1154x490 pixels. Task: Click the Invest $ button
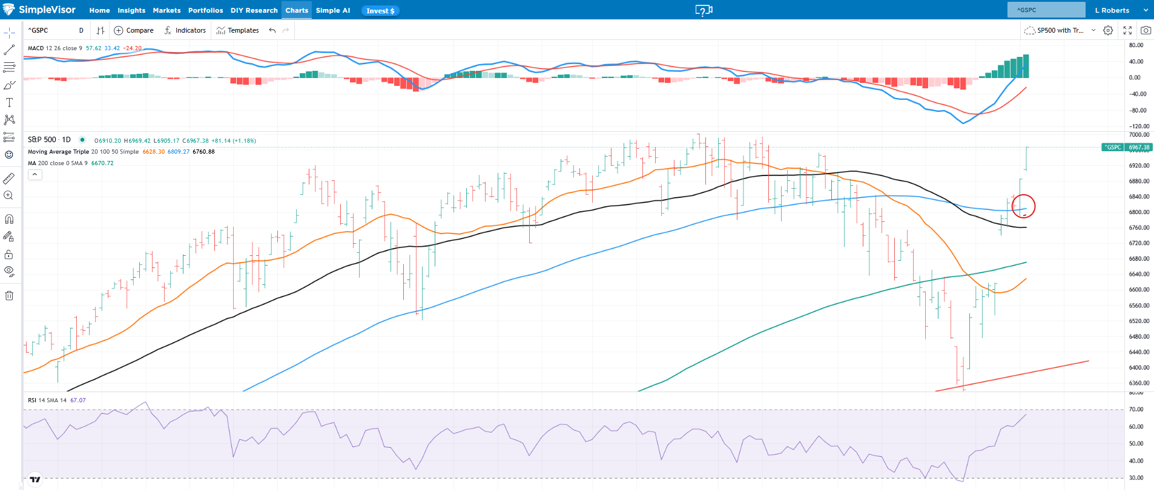380,11
